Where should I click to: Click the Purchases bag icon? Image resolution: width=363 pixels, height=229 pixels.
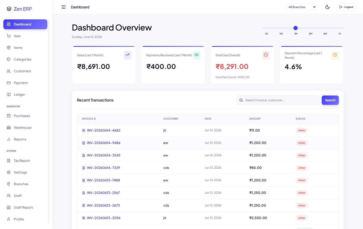[9, 116]
